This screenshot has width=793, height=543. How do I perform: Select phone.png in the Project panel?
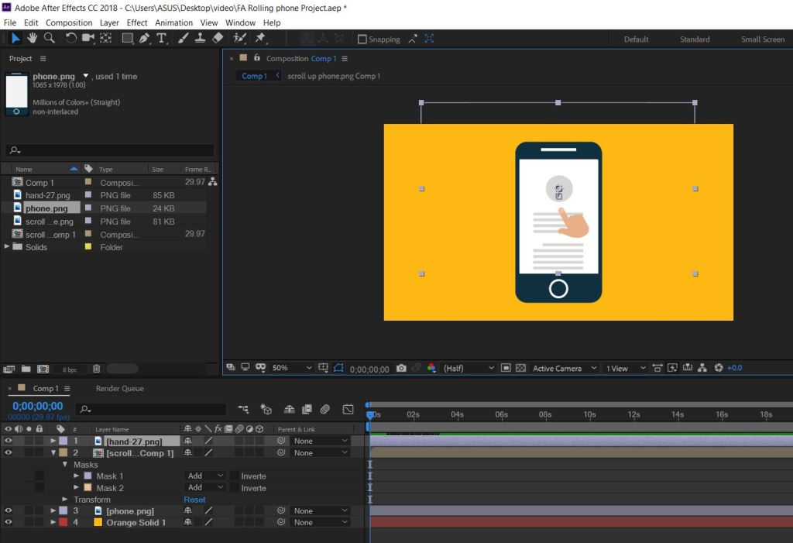46,208
